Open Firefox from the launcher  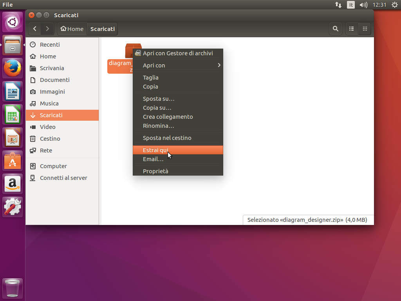coord(13,69)
